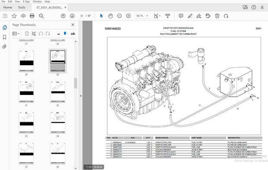Select page 35 thumbnail
The height and width of the screenshot is (170, 268).
pyautogui.click(x=26, y=153)
